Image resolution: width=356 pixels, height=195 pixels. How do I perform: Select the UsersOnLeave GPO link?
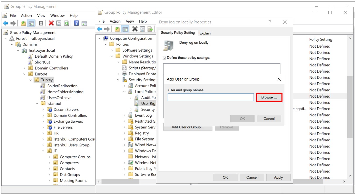coord(59,98)
